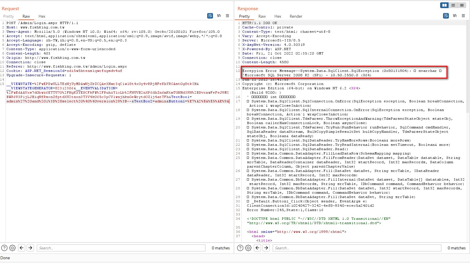Open Response pane options menu
This screenshot has width=470, height=263.
(463, 16)
